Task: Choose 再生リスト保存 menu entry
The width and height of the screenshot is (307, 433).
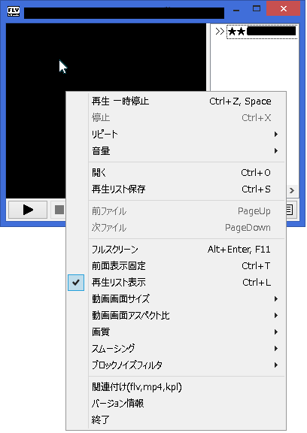Action: click(177, 189)
